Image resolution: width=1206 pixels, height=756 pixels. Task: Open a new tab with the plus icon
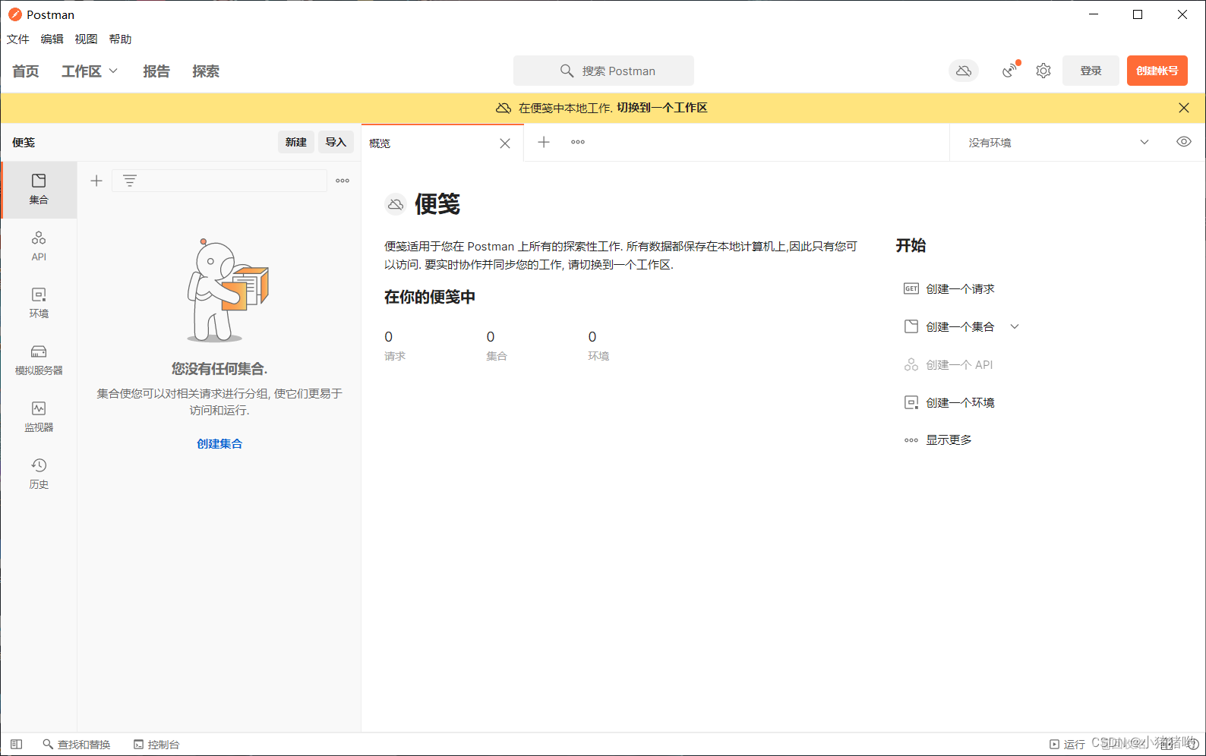click(x=544, y=142)
